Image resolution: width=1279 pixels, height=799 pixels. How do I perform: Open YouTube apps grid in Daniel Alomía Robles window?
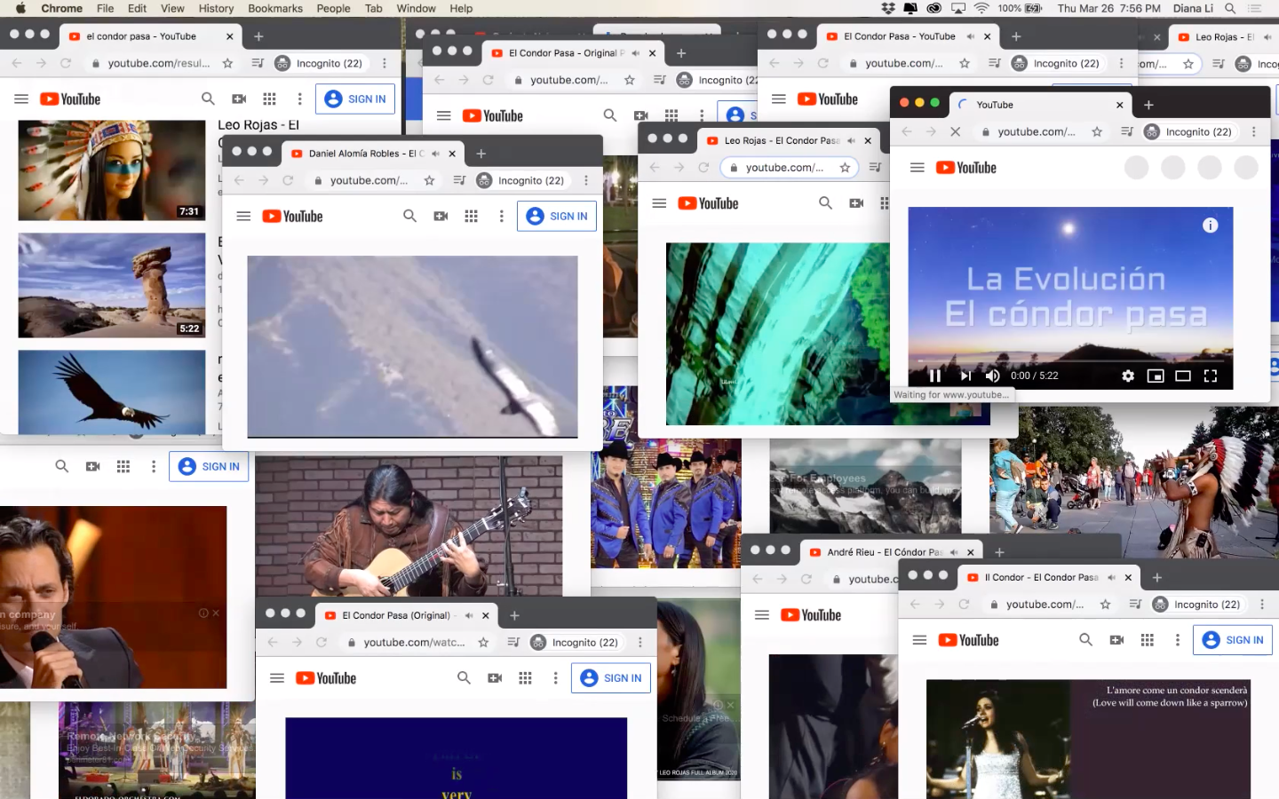click(472, 216)
